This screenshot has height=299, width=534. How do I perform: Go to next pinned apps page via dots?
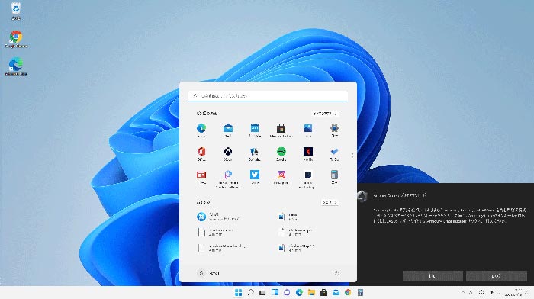(x=352, y=156)
